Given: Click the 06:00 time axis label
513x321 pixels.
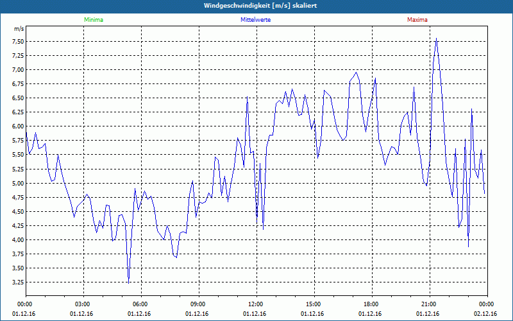Looking at the screenshot, I should tap(141, 304).
